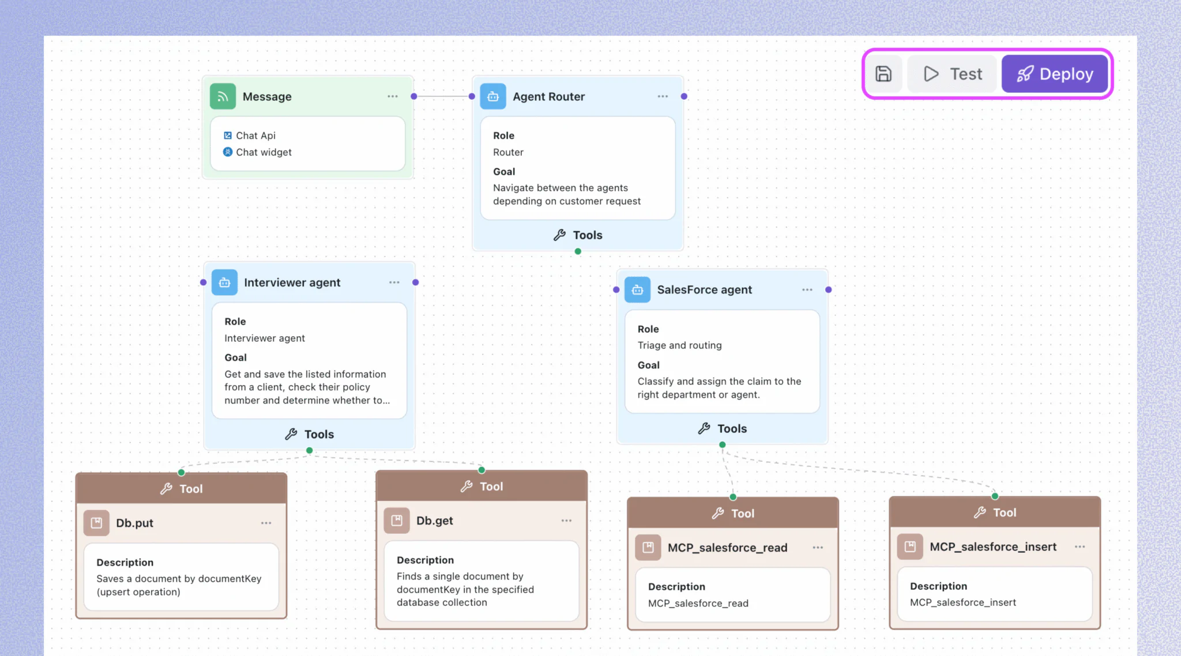Click the Agent Router robot icon
The image size is (1181, 656).
tap(493, 96)
